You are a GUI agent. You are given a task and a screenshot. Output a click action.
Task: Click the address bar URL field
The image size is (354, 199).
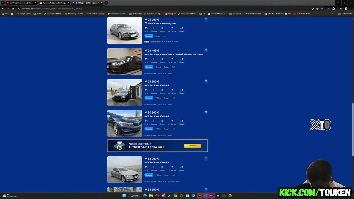click(x=163, y=9)
